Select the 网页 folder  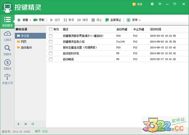tap(30, 42)
